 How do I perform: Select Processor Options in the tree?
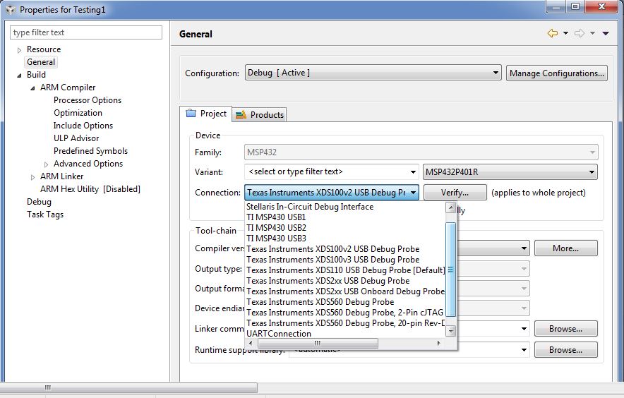coord(88,100)
